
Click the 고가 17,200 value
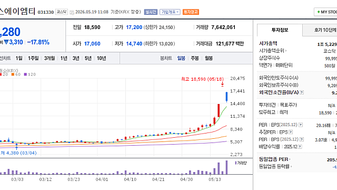click(x=134, y=27)
